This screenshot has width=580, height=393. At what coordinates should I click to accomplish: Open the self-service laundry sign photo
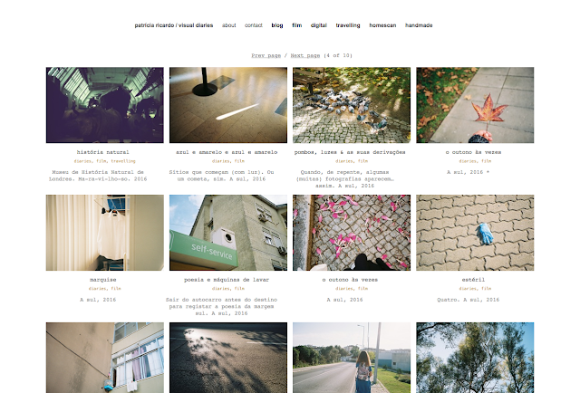click(x=228, y=233)
